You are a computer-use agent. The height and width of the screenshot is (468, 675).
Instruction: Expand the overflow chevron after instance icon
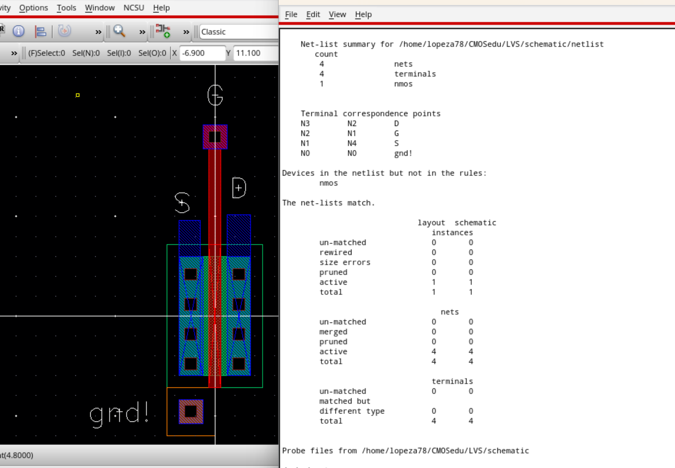pyautogui.click(x=186, y=32)
